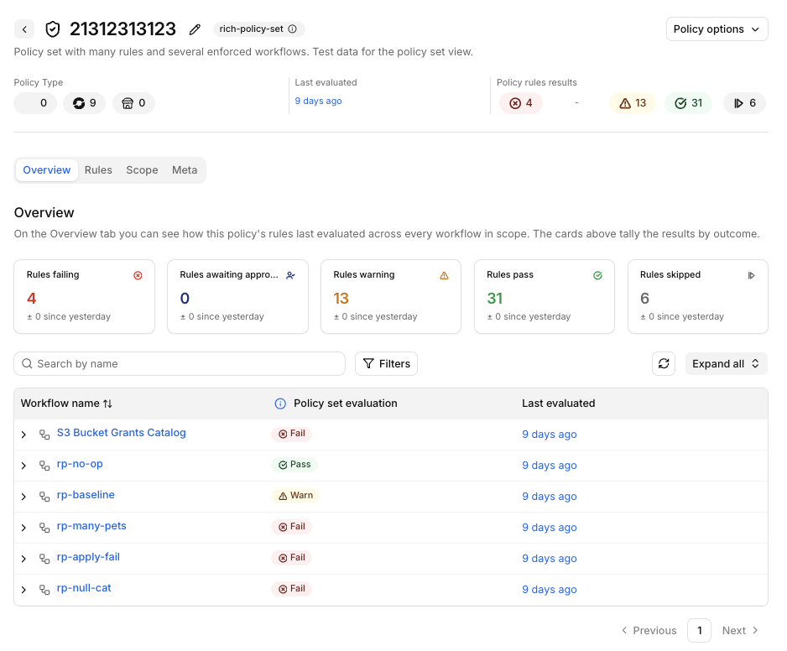Click the Rules failing count 4
787x651 pixels.
click(32, 299)
